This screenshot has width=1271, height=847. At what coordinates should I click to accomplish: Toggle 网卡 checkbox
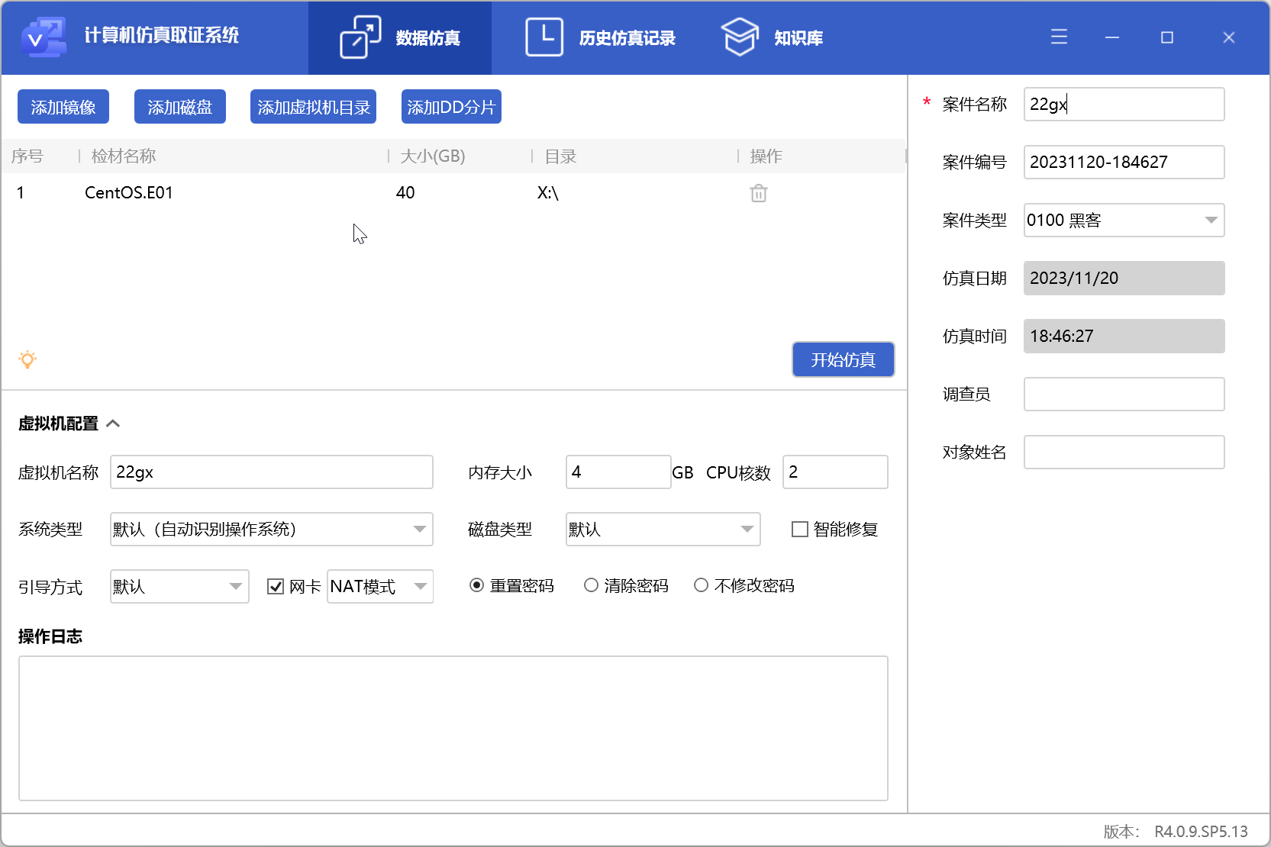(x=276, y=586)
